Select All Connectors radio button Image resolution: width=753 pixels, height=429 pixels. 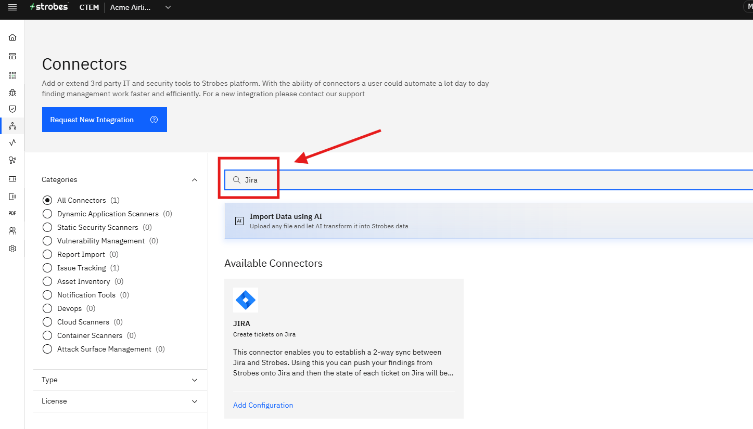(47, 200)
